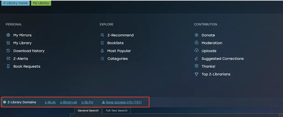The width and height of the screenshot is (283, 117).
Task: Go to Uploads
Action: click(x=209, y=51)
